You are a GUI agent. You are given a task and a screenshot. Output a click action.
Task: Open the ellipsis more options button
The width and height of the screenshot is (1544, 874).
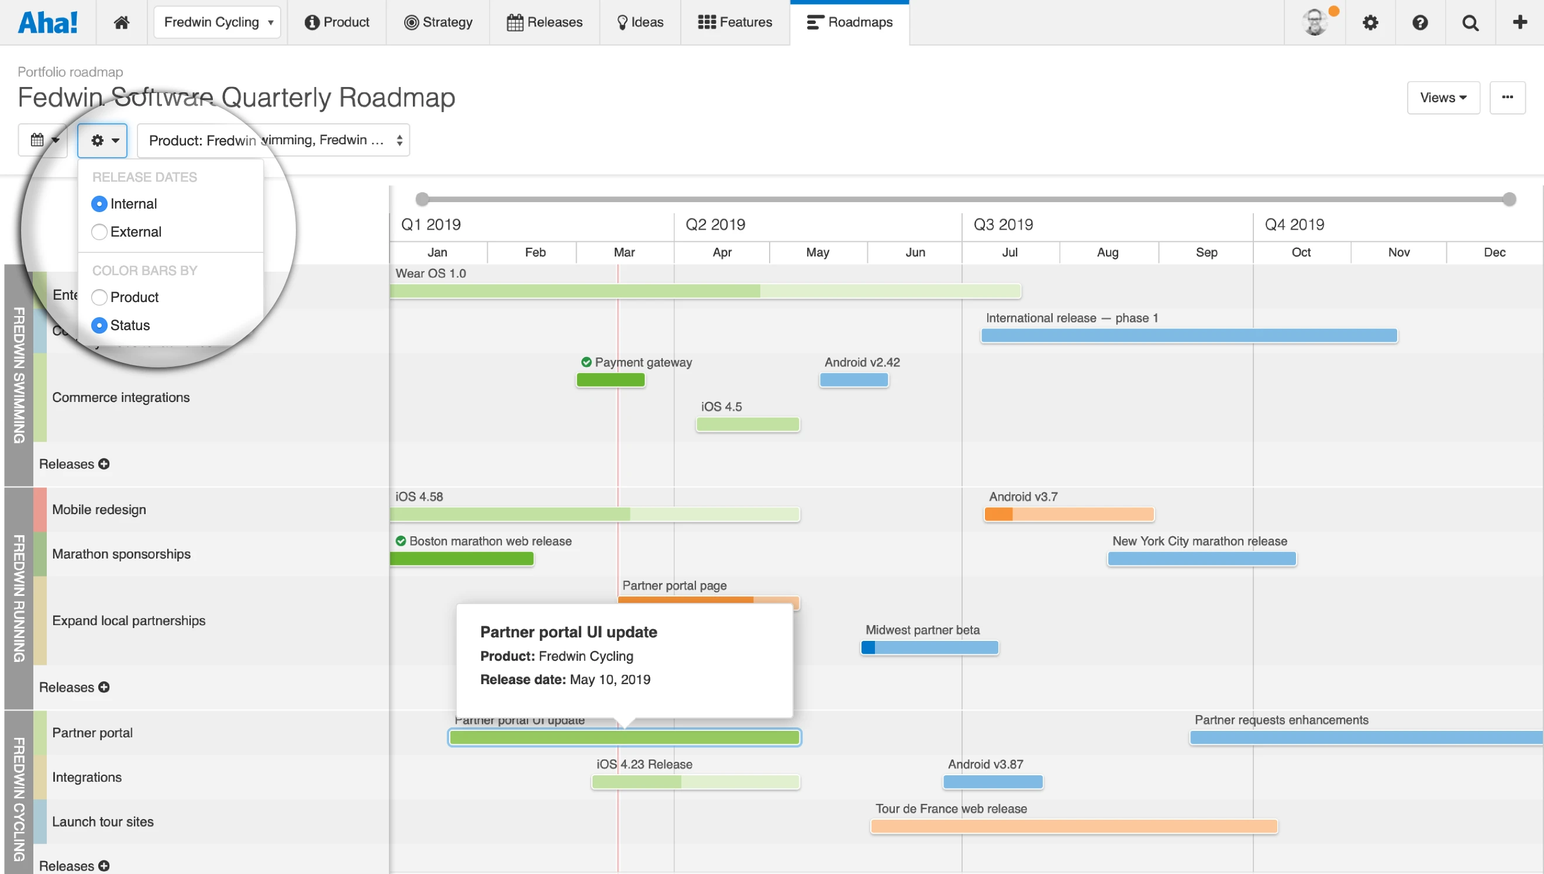pos(1507,97)
